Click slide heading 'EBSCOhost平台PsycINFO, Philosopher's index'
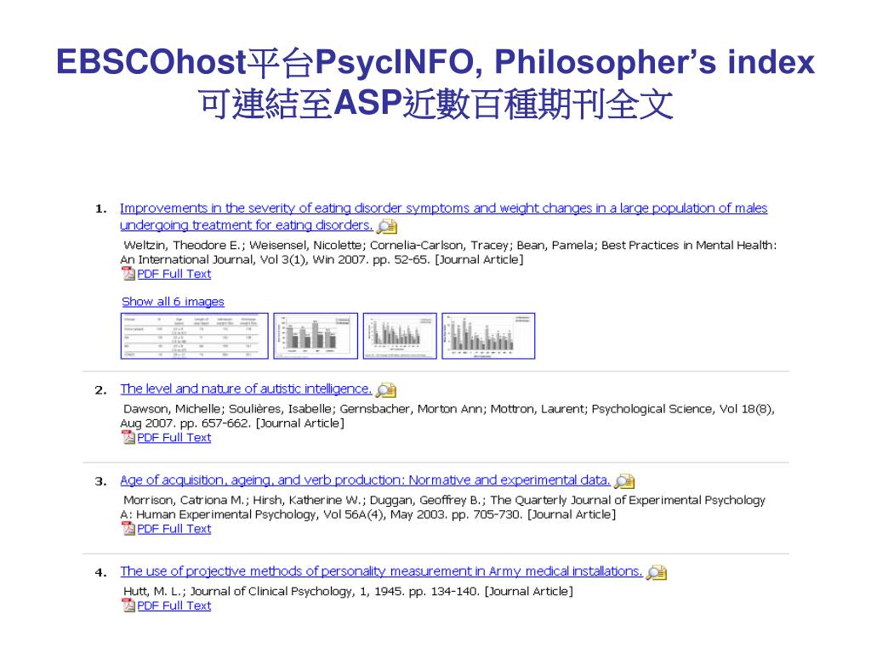The image size is (871, 653). coord(435,61)
